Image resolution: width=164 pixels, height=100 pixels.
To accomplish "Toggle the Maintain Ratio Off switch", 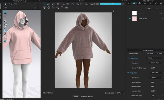I will click(153, 91).
